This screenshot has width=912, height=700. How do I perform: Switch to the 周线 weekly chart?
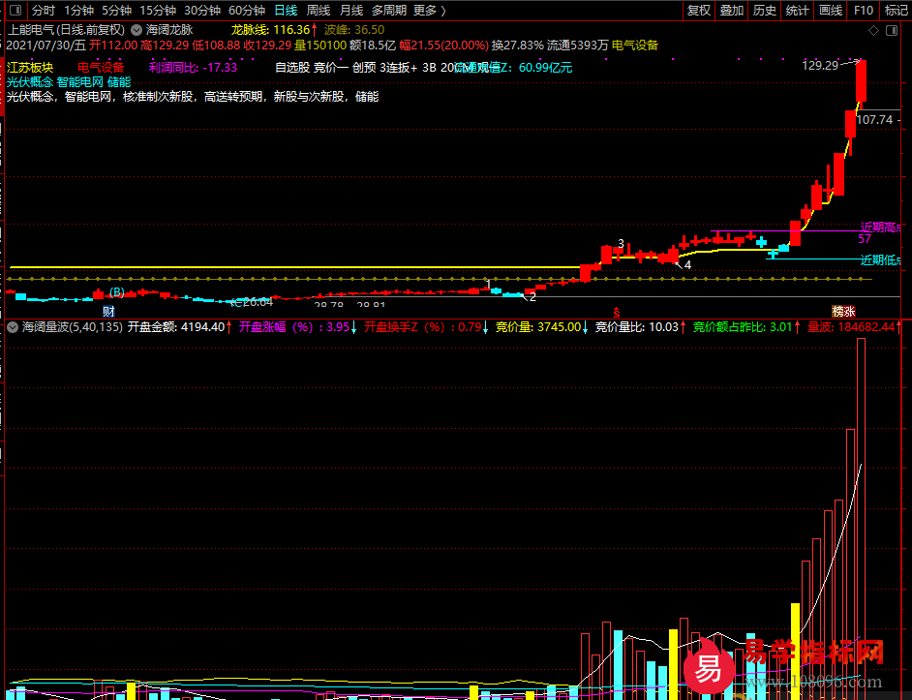[319, 11]
